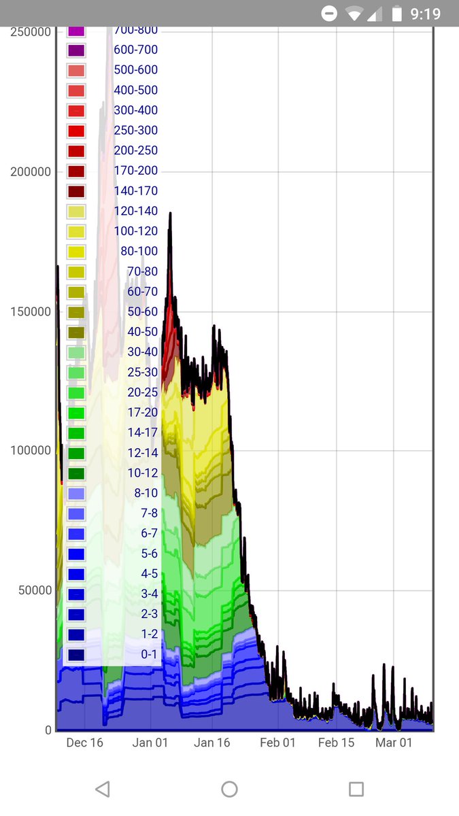
Task: Select the '0-1' legend label
Action: click(x=150, y=654)
